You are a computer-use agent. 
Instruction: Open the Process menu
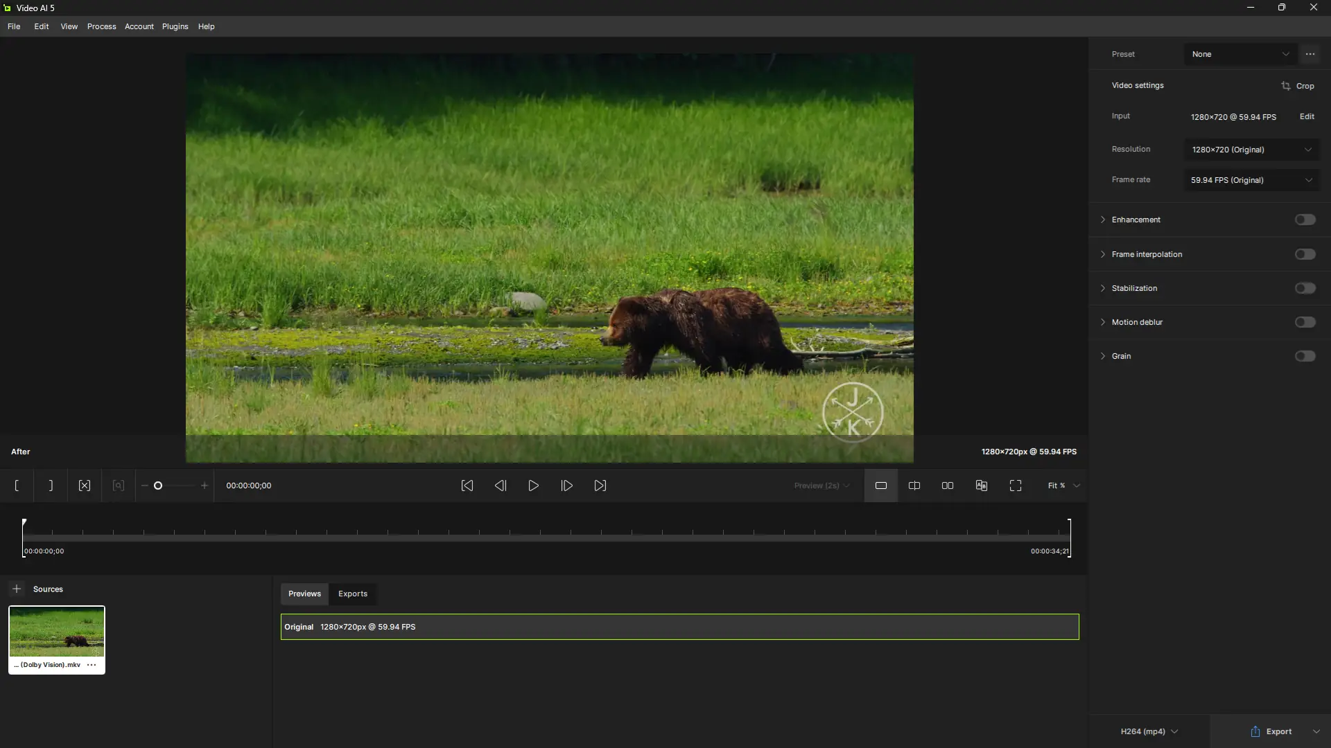point(101,26)
